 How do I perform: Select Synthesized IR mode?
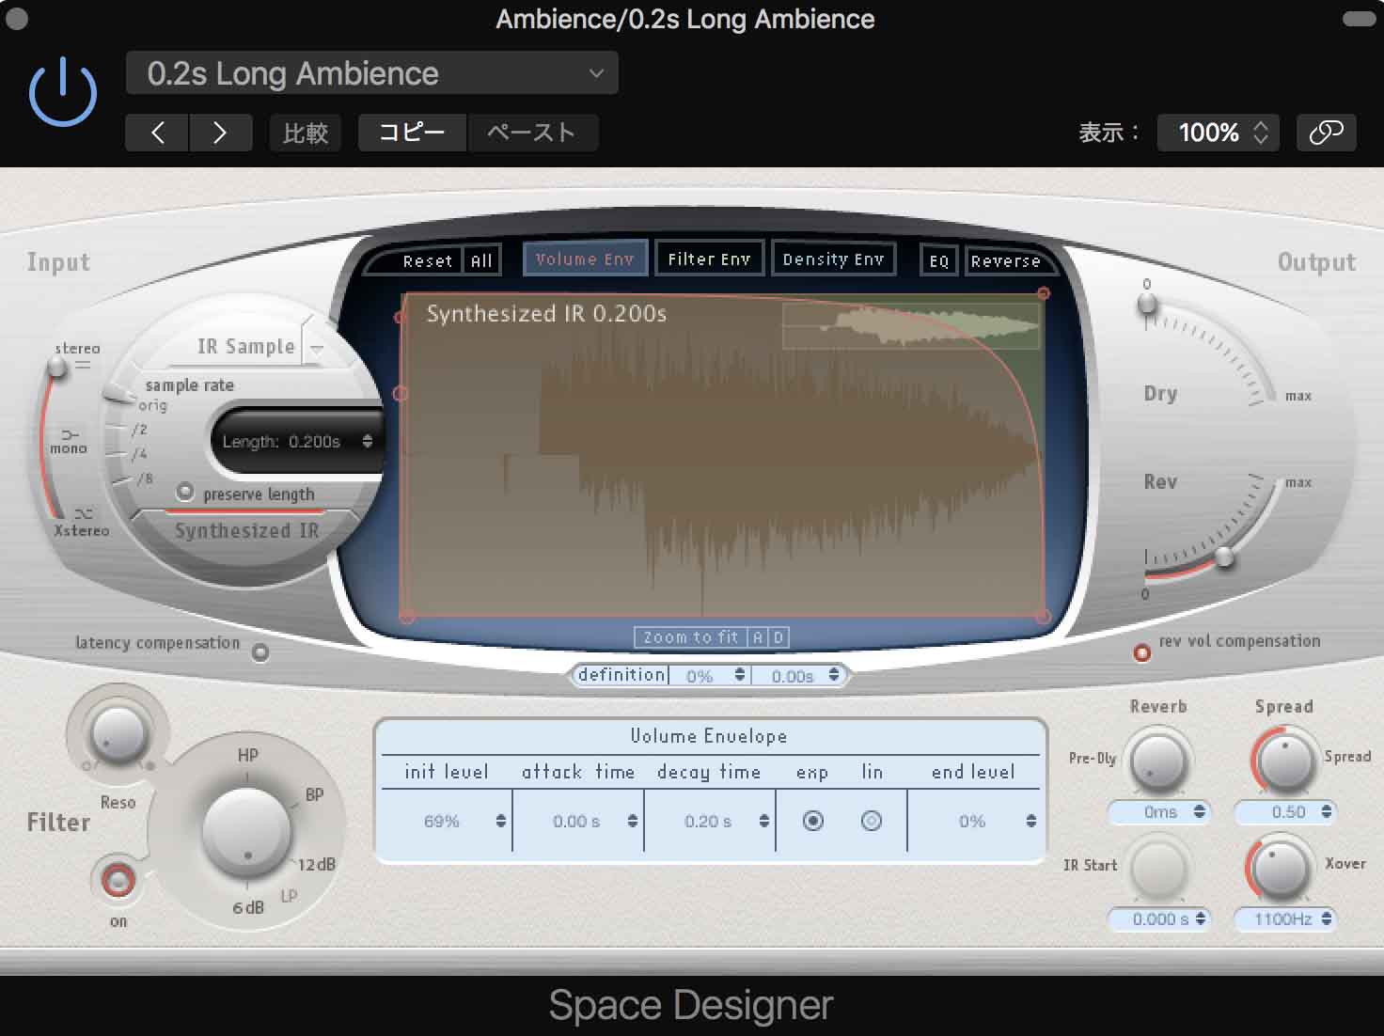[x=246, y=530]
